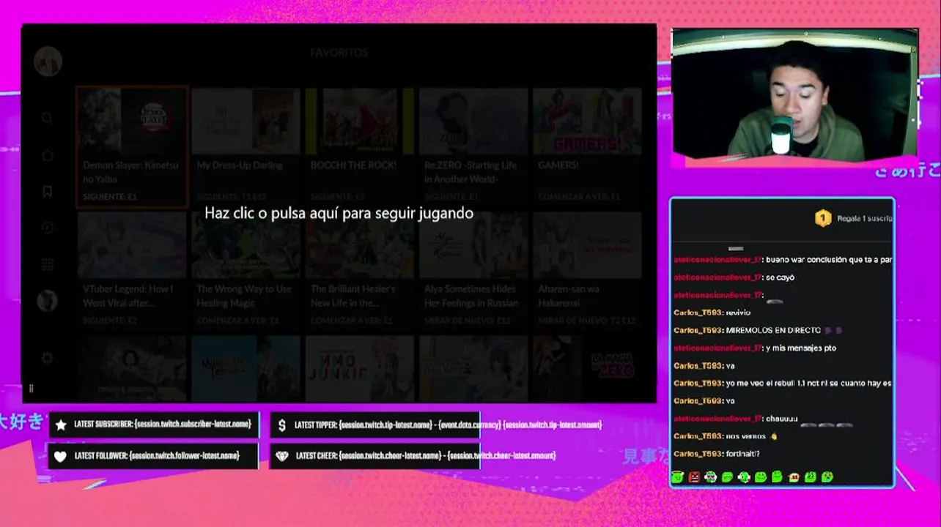Image resolution: width=941 pixels, height=527 pixels.
Task: Click chat message "se cayó"
Action: [x=780, y=277]
